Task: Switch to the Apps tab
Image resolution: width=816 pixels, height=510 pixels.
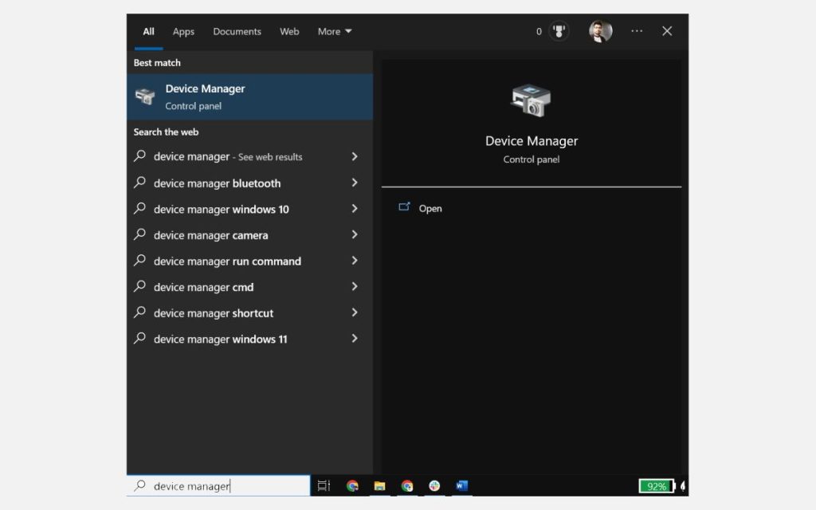Action: (183, 31)
